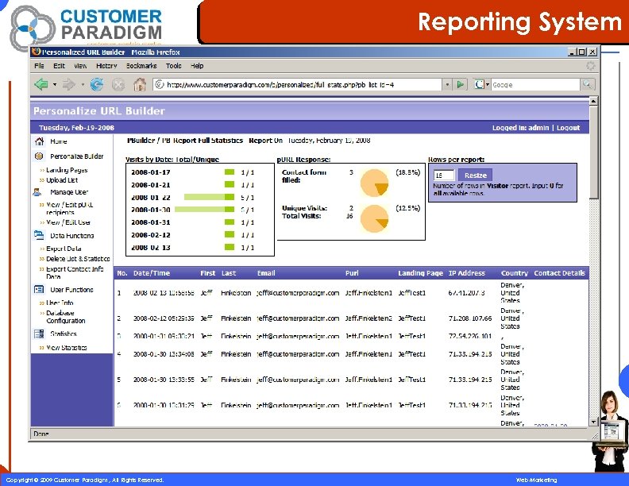Click the Unique Visits pie chart
This screenshot has width=629, height=486.
coord(375,218)
